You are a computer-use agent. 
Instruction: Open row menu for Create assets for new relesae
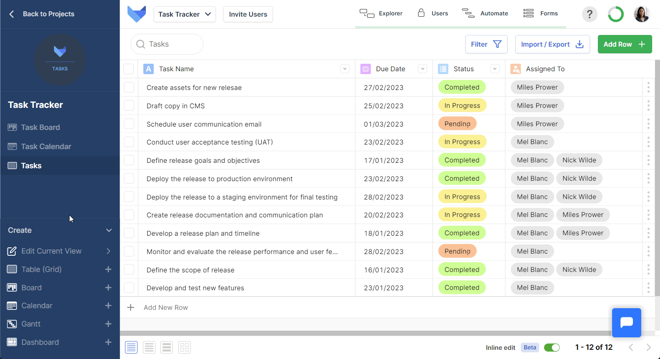click(648, 87)
